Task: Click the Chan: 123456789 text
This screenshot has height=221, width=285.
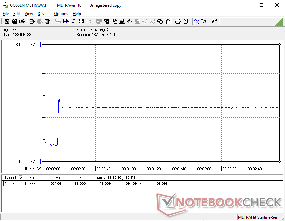Action: 16,35
